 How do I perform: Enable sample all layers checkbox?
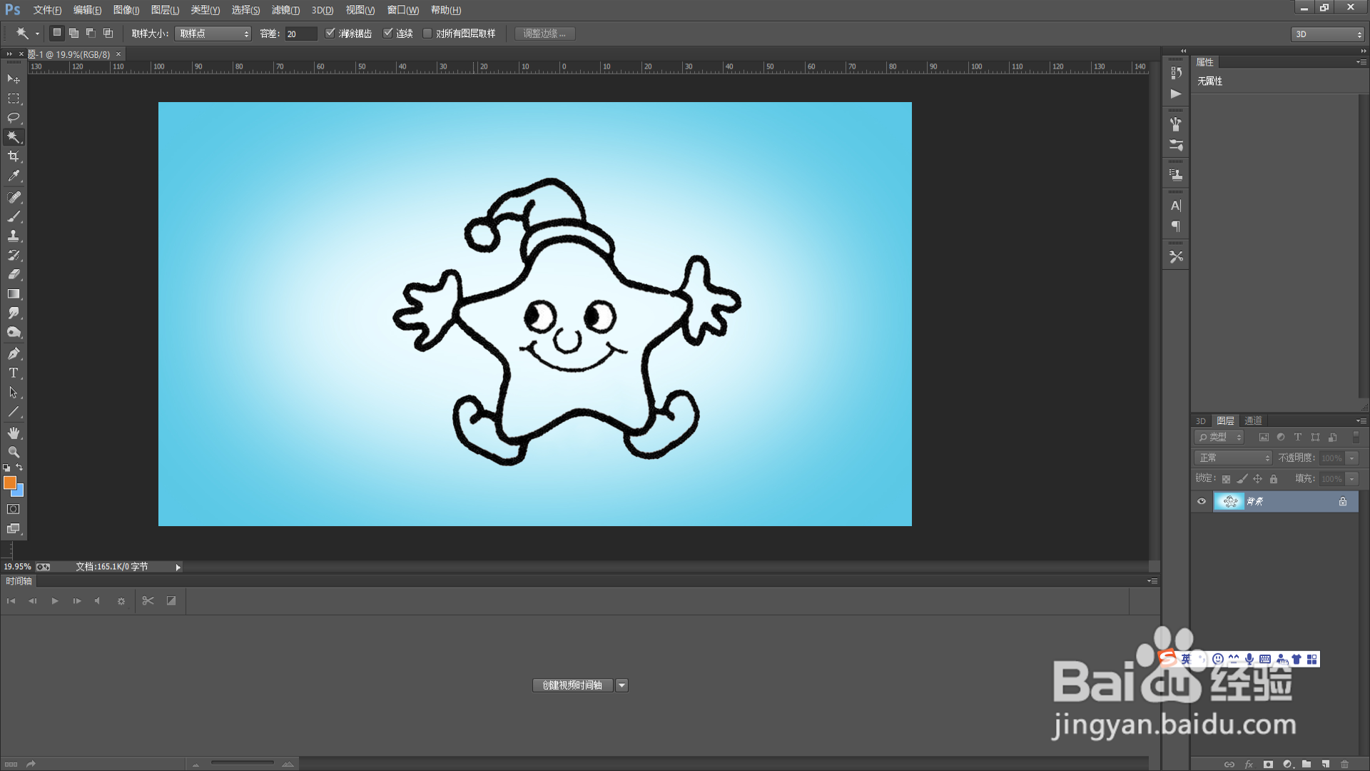[x=427, y=34]
